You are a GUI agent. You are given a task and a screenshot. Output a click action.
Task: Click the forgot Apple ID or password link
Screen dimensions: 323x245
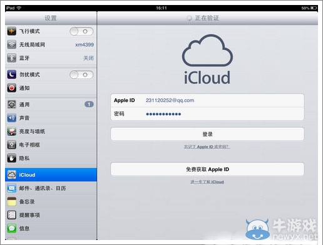207,147
